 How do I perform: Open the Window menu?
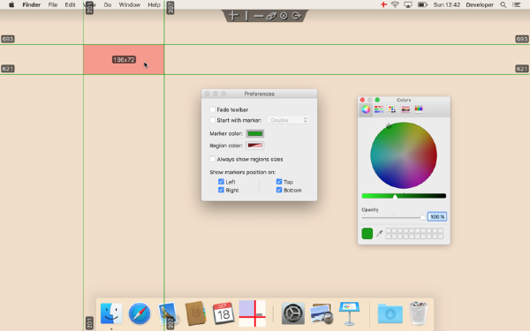tap(130, 4)
